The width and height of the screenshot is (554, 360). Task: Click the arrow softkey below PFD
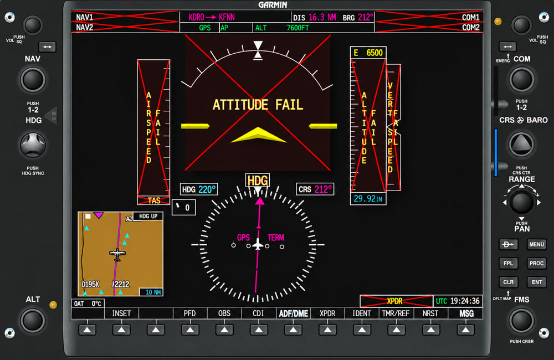190,330
